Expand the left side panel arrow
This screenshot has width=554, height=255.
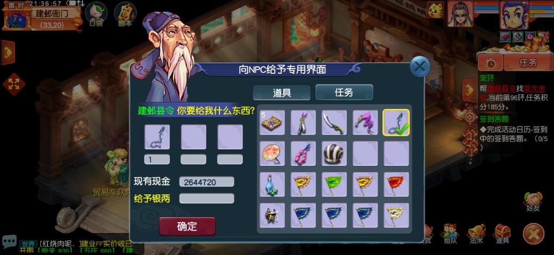pos(7,53)
